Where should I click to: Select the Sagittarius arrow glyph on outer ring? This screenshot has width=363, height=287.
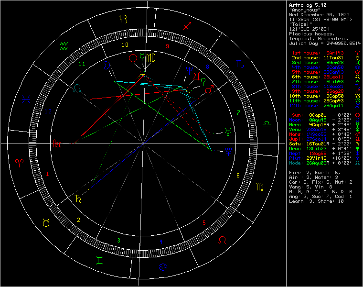[187, 26]
